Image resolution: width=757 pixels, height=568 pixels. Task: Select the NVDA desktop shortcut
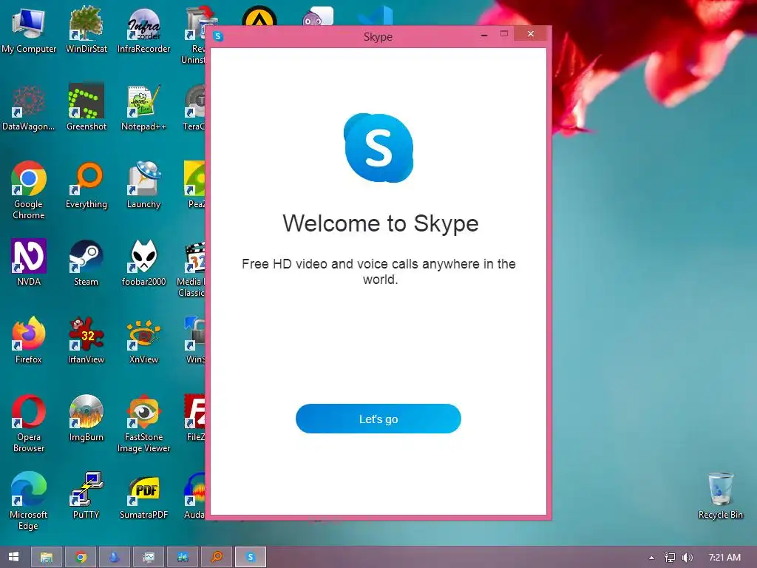[29, 263]
